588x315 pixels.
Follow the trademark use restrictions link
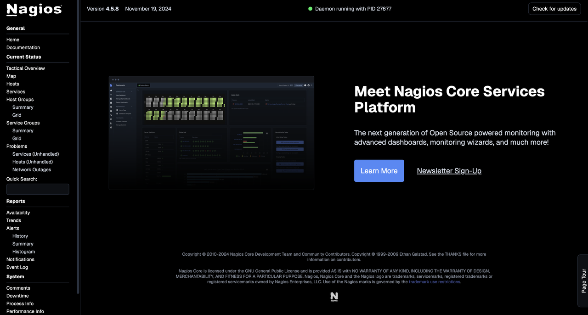point(435,282)
